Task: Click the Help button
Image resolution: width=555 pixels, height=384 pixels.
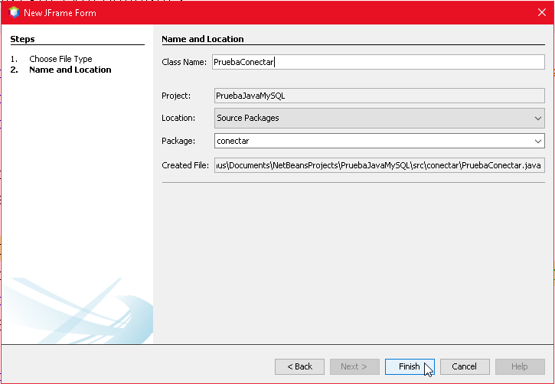Action: point(520,366)
